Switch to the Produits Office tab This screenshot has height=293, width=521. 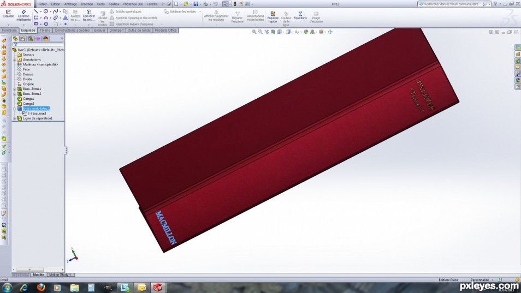tap(165, 30)
